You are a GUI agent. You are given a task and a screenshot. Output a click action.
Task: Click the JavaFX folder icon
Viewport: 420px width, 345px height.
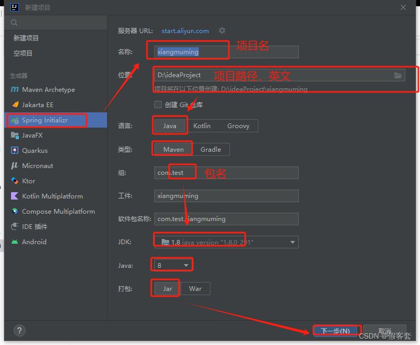tap(15, 135)
